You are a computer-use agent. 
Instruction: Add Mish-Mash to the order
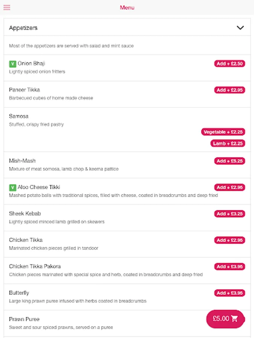pyautogui.click(x=230, y=161)
